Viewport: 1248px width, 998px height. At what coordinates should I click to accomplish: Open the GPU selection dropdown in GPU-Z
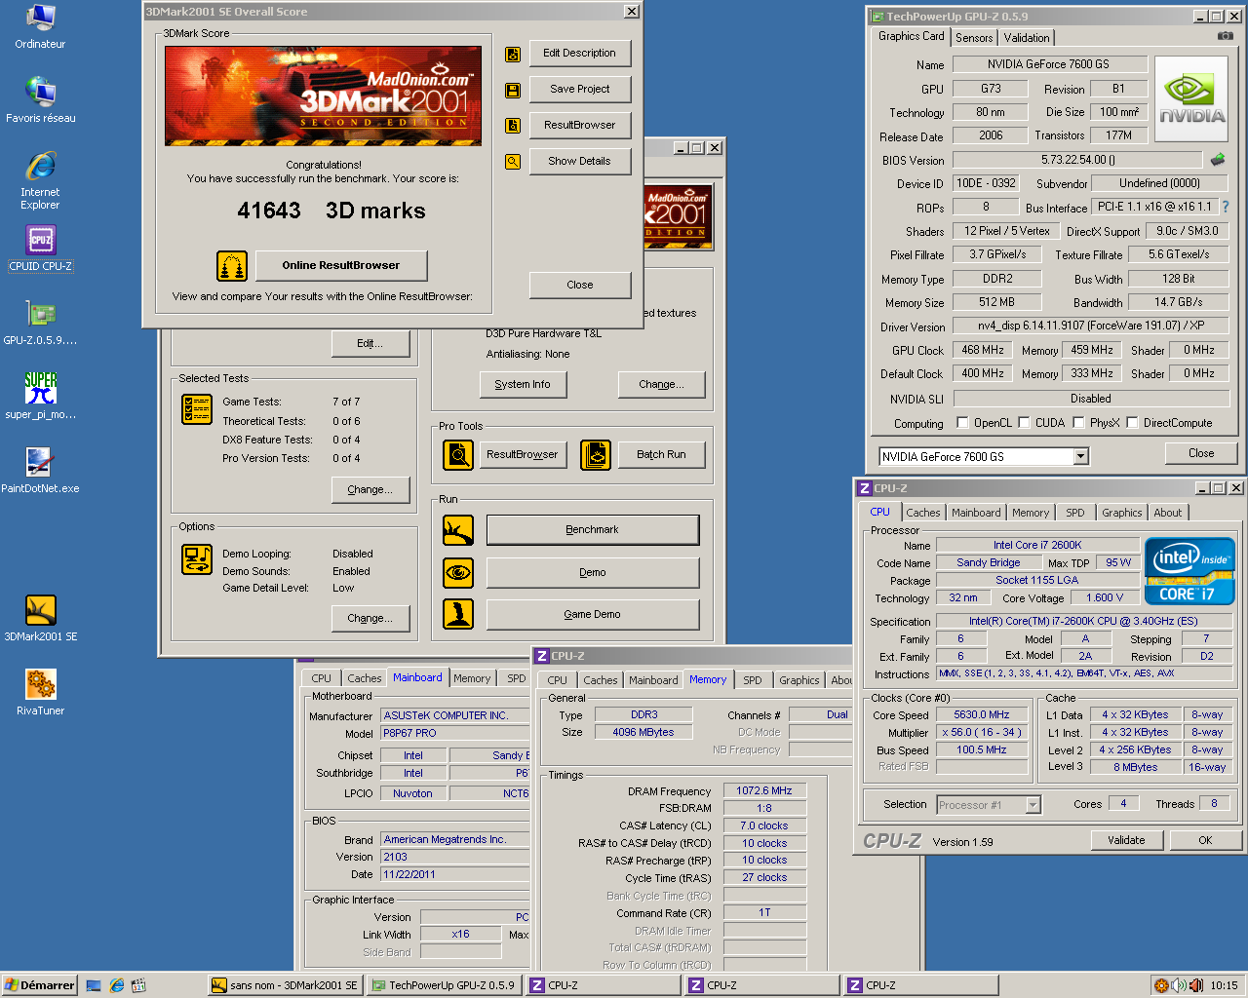tap(1080, 456)
